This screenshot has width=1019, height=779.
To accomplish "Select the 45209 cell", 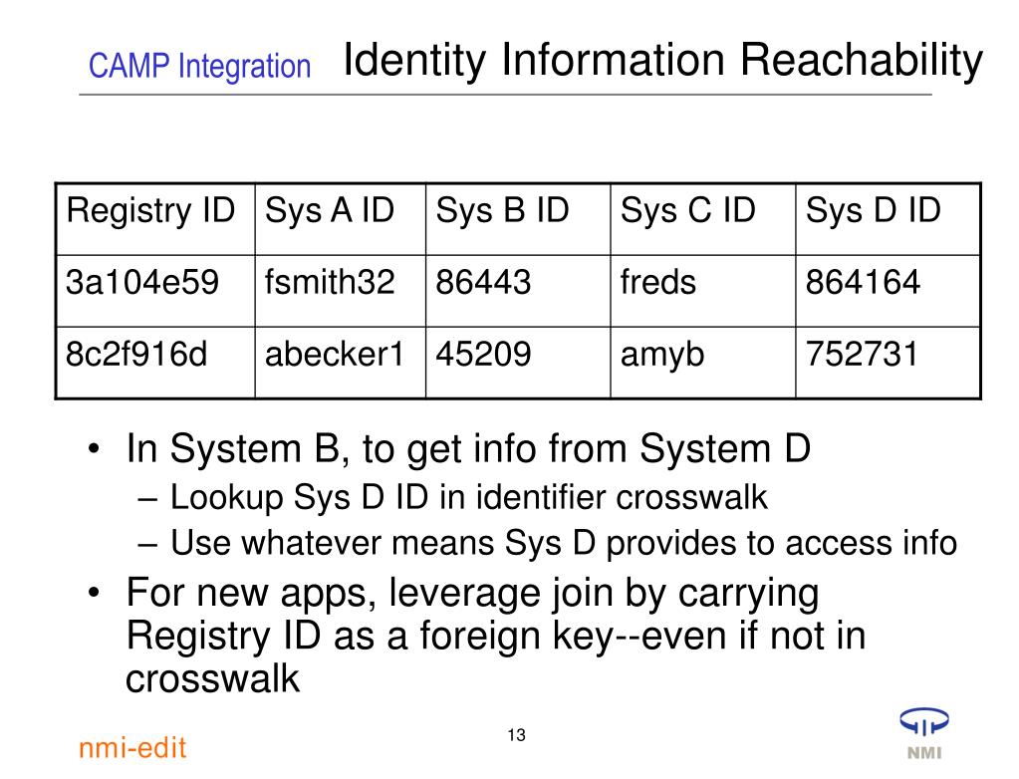I will coord(518,363).
